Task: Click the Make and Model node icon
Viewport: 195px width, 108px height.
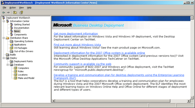Action: click(x=15, y=78)
